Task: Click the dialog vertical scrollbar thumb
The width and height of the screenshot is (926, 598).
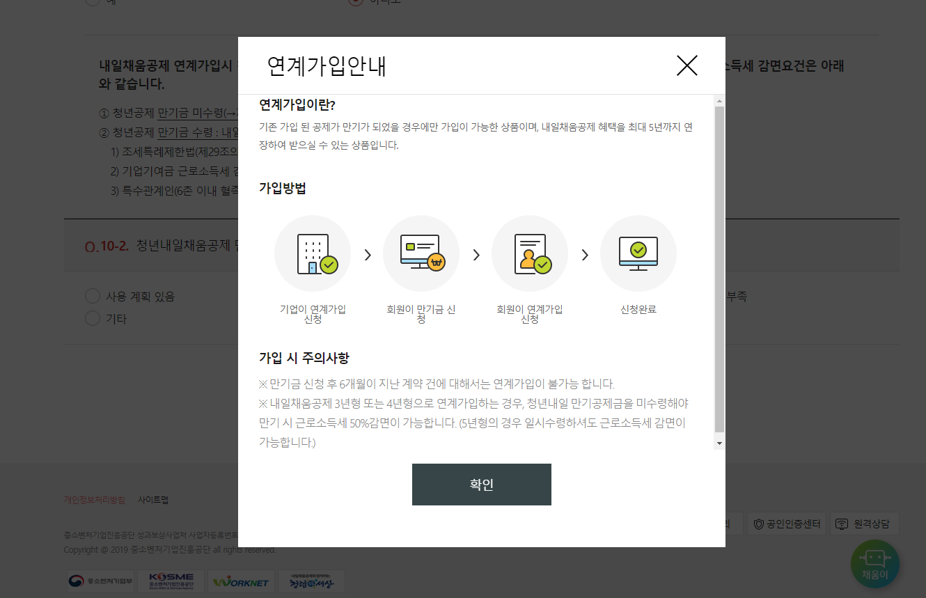Action: point(719,269)
